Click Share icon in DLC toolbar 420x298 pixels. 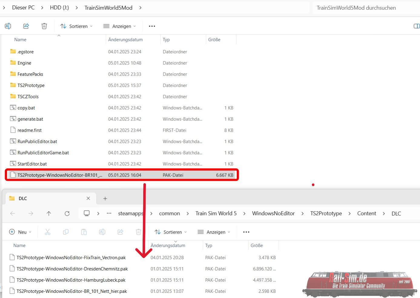click(x=120, y=232)
